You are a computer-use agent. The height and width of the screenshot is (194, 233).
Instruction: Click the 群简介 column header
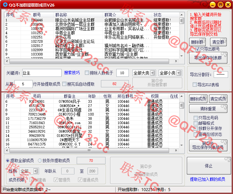[x=127, y=15]
